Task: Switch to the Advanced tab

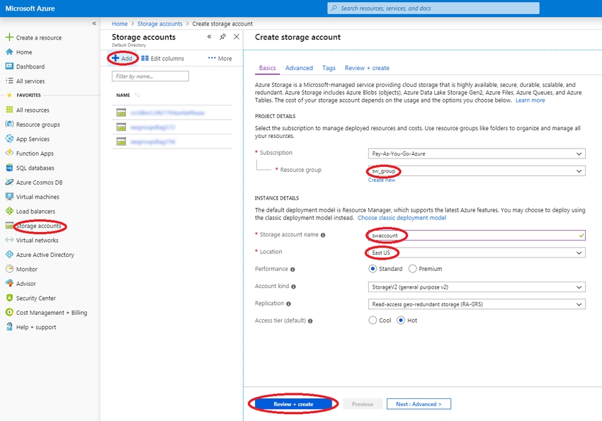Action: pos(299,68)
